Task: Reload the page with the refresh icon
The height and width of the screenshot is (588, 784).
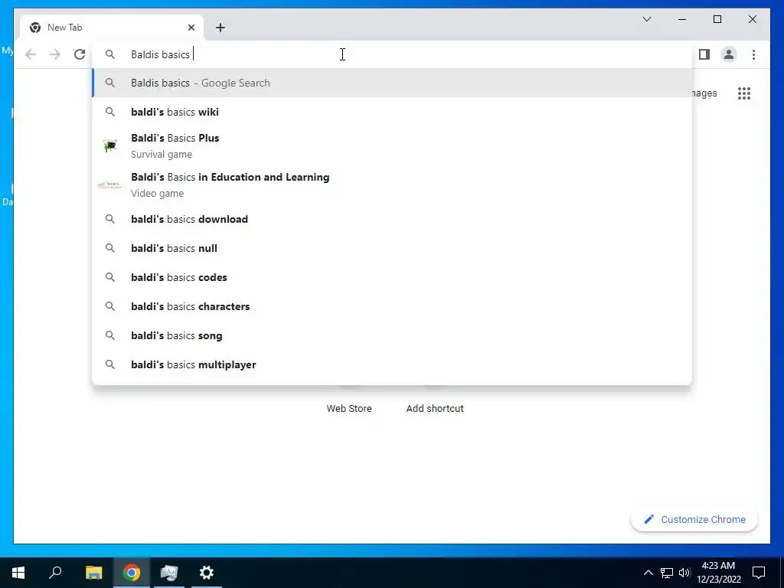Action: pyautogui.click(x=80, y=54)
